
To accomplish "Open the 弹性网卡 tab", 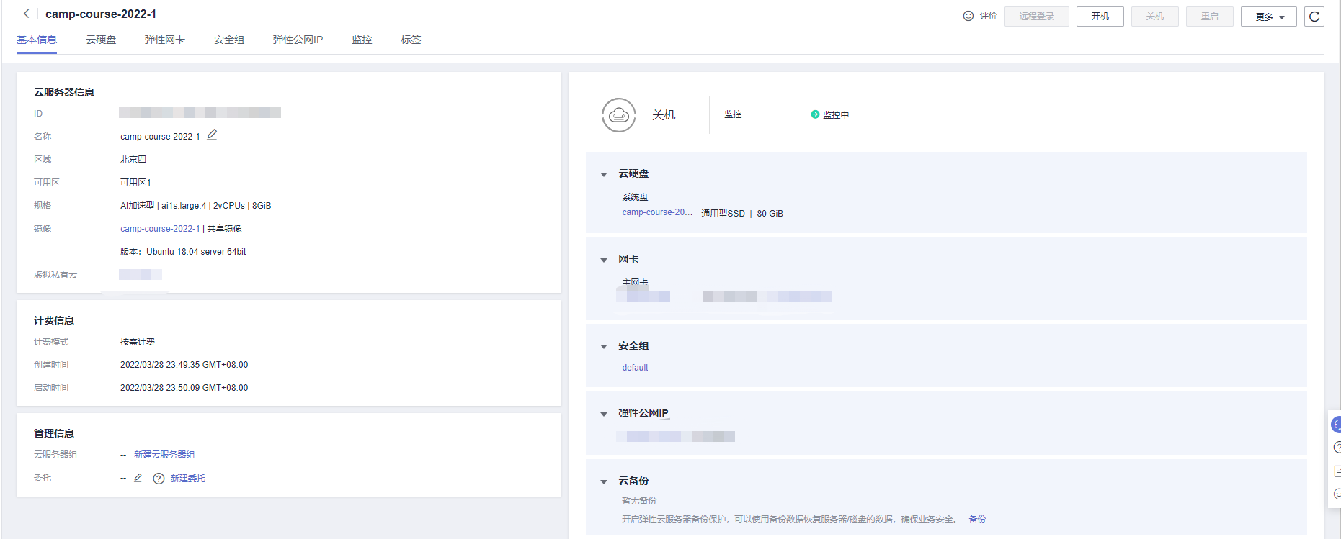I will pyautogui.click(x=164, y=40).
